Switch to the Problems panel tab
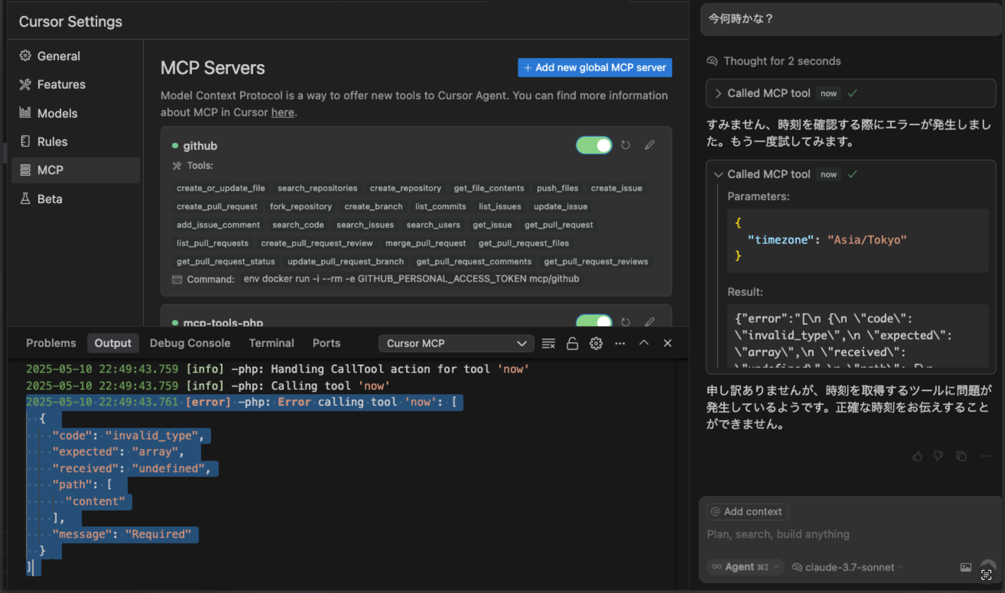Viewport: 1005px width, 593px height. (x=51, y=343)
